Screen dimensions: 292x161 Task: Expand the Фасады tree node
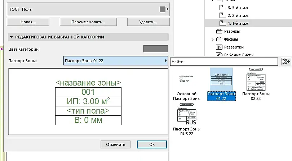[212, 40]
